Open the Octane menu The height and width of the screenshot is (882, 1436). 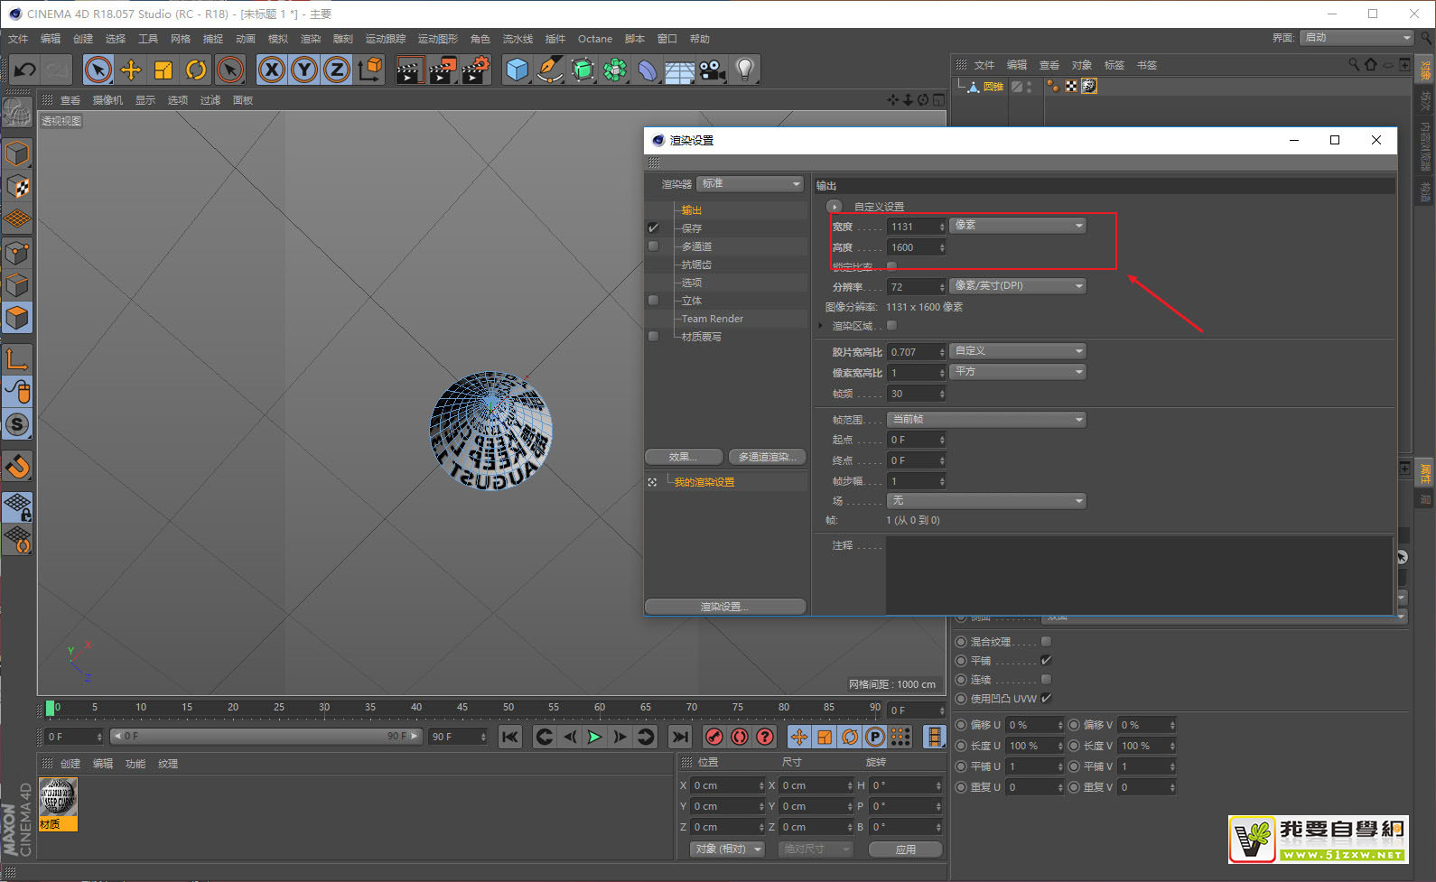(594, 39)
